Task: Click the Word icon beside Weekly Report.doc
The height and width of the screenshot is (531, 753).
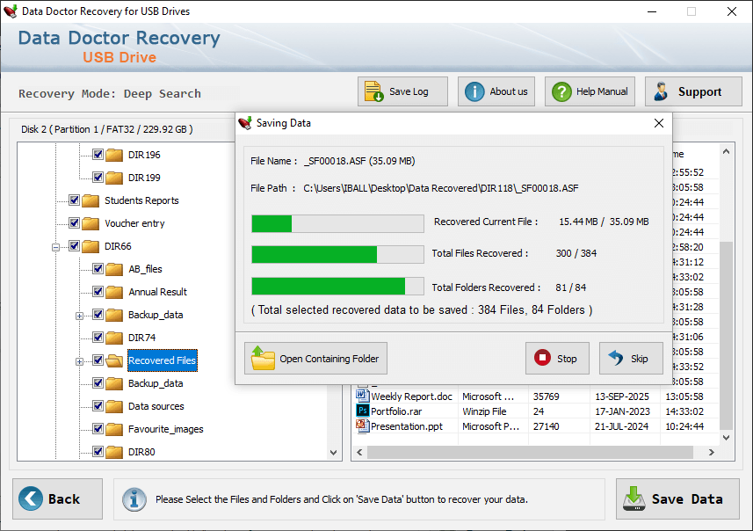Action: point(362,396)
